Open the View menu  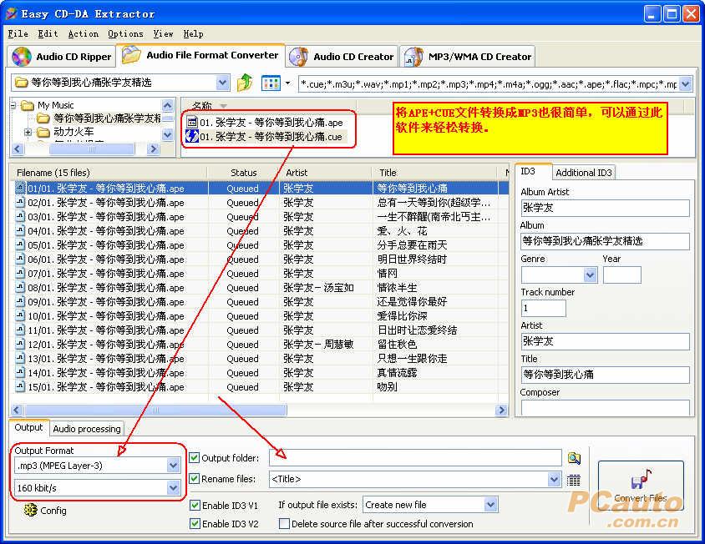[163, 33]
